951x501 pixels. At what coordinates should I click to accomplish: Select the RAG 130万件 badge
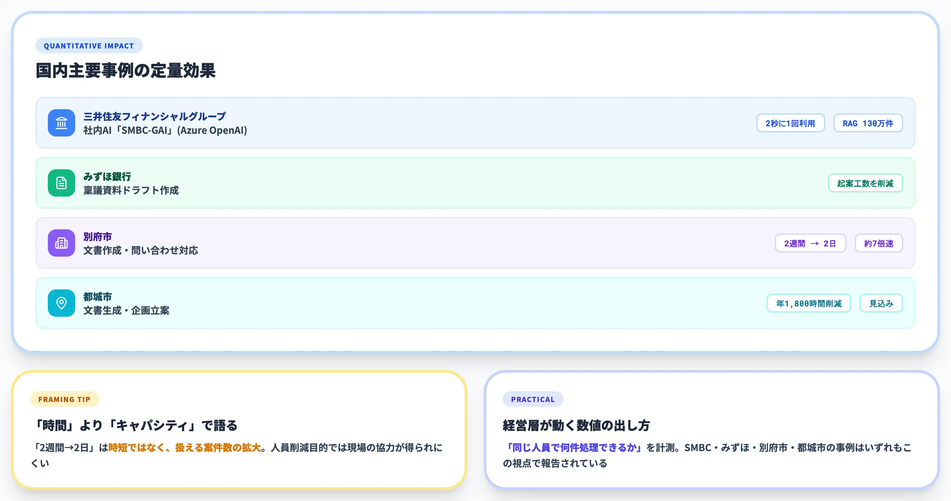click(868, 123)
